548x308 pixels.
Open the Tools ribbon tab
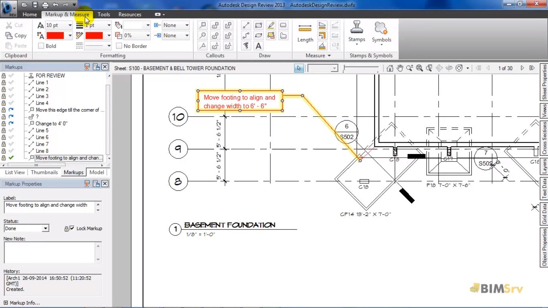[x=104, y=14]
